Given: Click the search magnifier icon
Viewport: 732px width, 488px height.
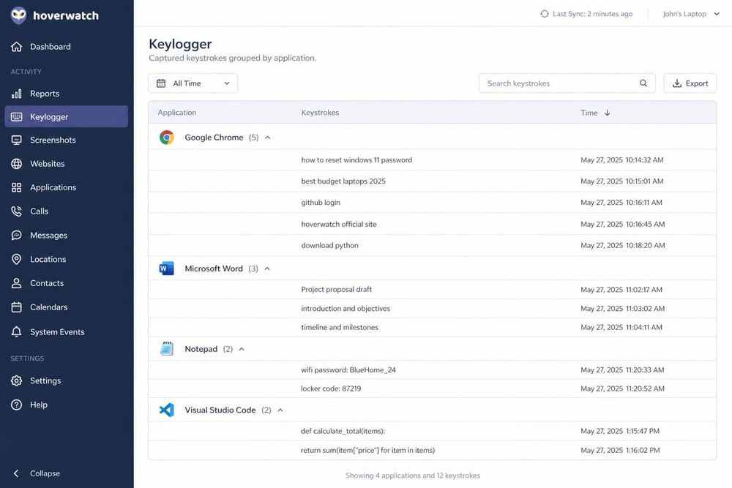Looking at the screenshot, I should [x=643, y=83].
